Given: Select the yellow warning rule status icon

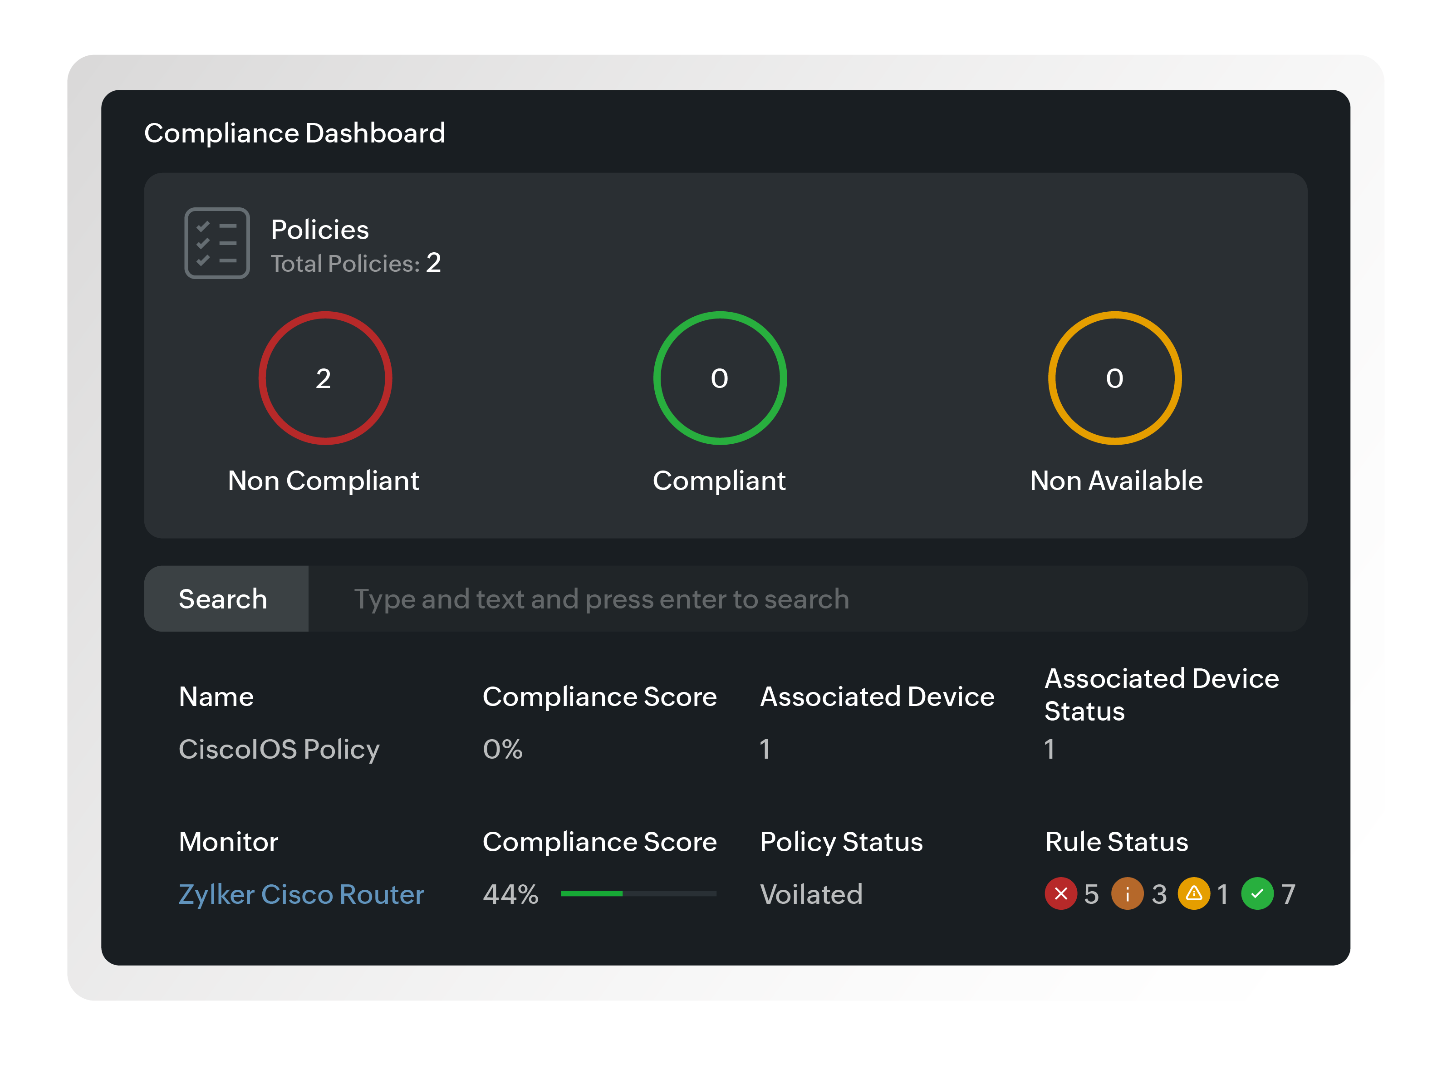Looking at the screenshot, I should pos(1195,894).
